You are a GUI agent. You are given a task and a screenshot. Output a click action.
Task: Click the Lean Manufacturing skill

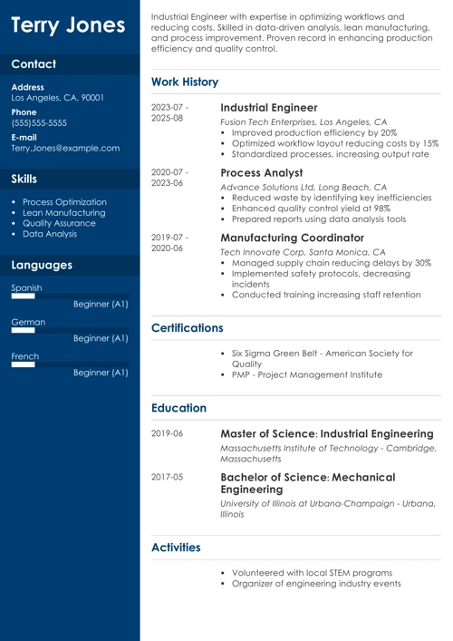64,212
